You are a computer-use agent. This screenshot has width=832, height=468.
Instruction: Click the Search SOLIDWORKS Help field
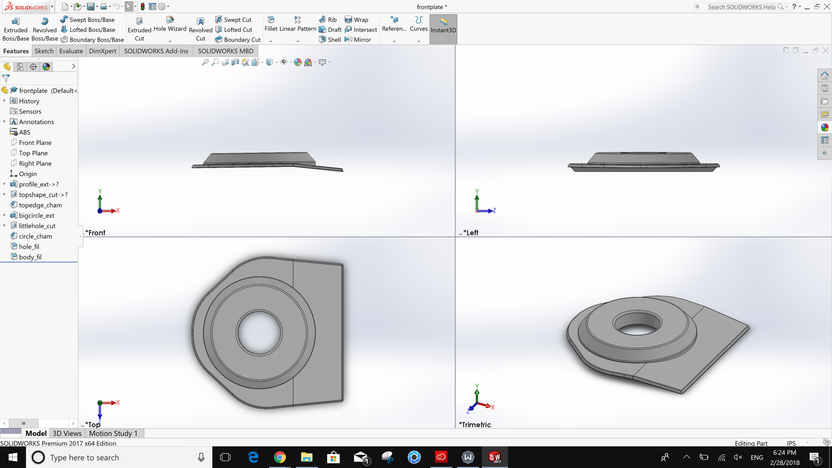[741, 7]
